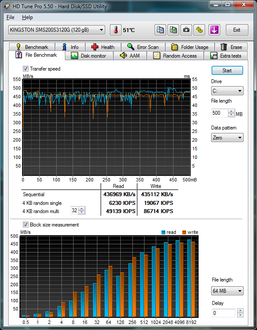Increase file length with up spinner

pyautogui.click(x=231, y=111)
